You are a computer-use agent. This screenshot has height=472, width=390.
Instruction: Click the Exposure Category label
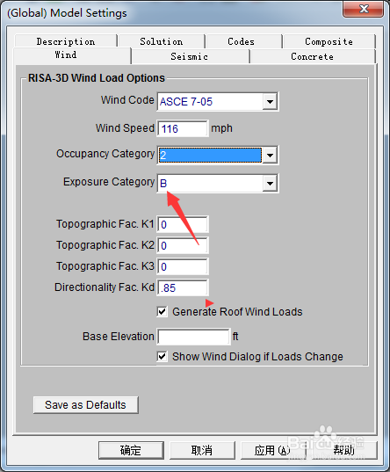[109, 182]
